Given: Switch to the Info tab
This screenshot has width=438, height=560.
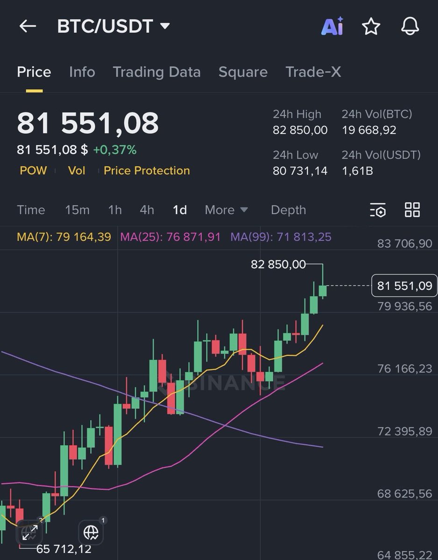Looking at the screenshot, I should click(82, 72).
